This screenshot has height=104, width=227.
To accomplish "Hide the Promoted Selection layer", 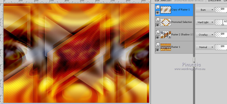I will [157, 25].
